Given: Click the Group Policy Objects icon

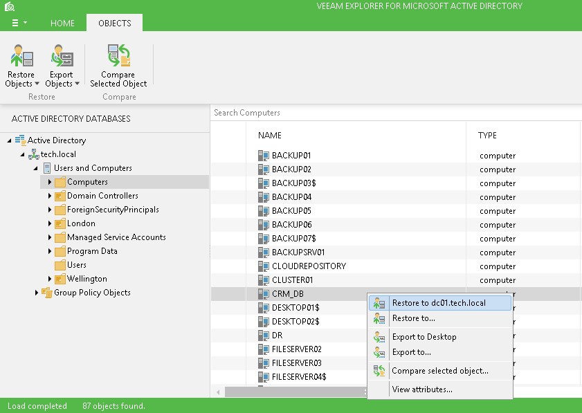Looking at the screenshot, I should [x=47, y=293].
